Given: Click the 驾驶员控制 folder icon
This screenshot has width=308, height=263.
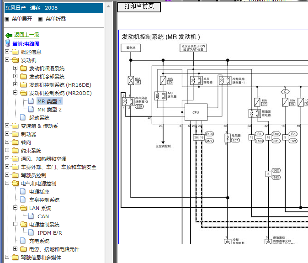Looking at the screenshot, I should coord(15,175).
